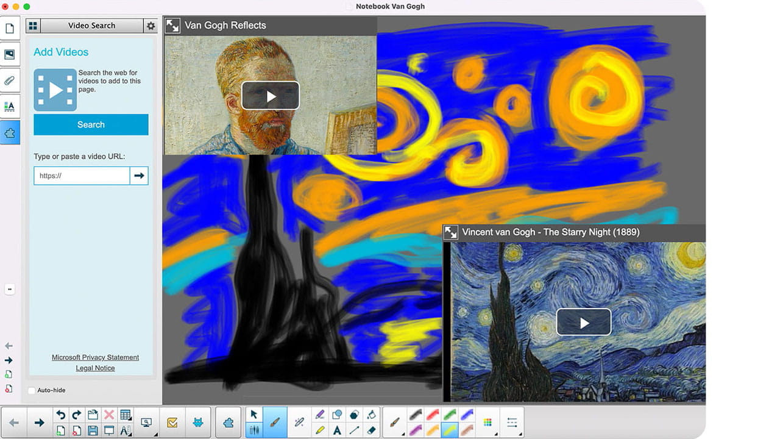Select the red pen color swatch
The height and width of the screenshot is (439, 780).
(433, 415)
